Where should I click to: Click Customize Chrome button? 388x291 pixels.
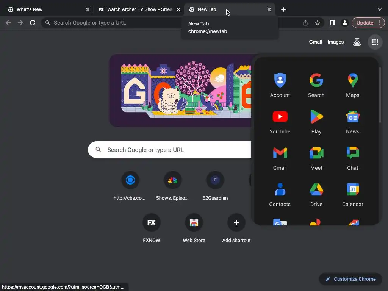(x=351, y=279)
